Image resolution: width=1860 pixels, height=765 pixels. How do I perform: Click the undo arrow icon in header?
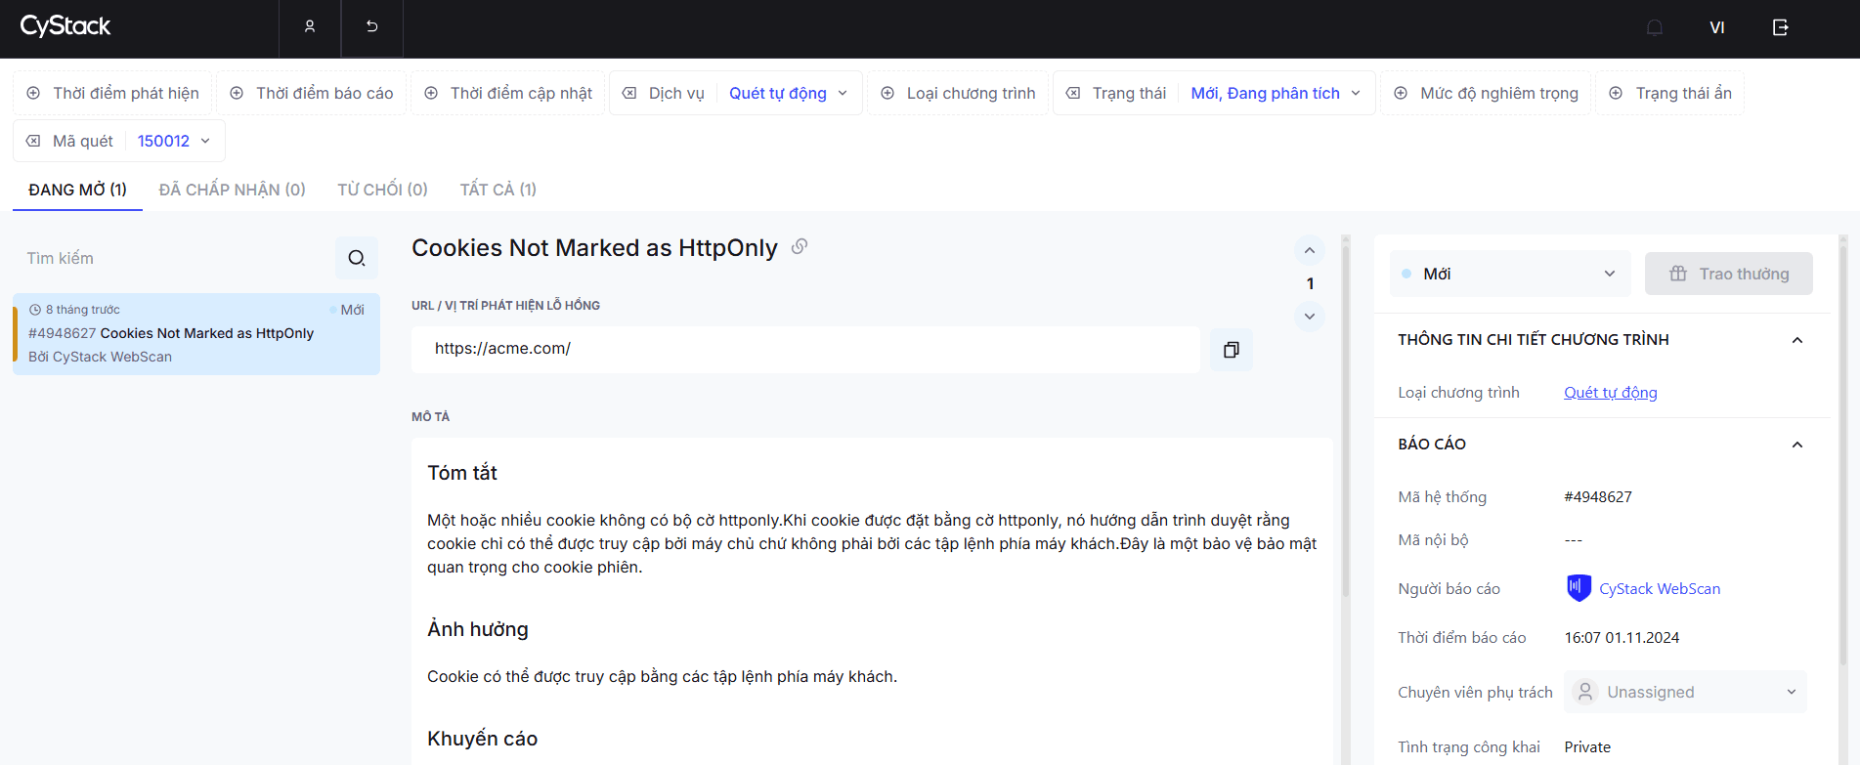coord(372,27)
